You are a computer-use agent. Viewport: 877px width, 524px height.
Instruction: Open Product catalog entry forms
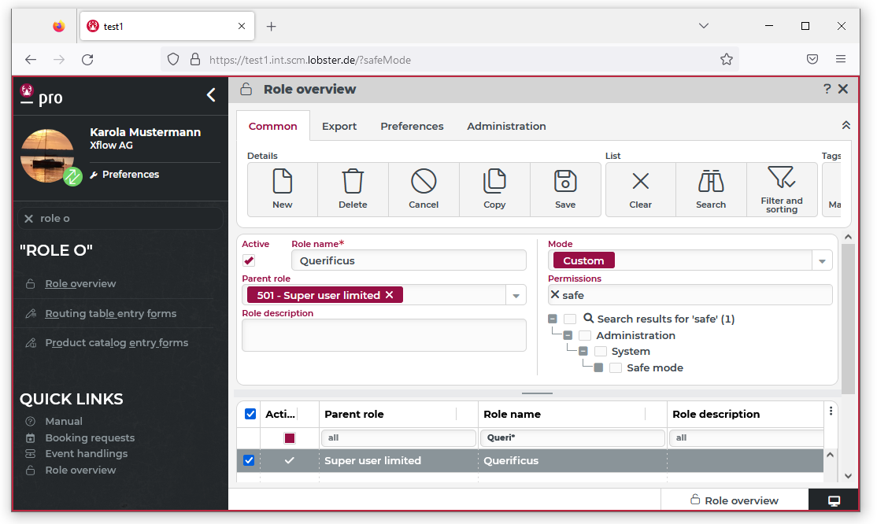117,343
